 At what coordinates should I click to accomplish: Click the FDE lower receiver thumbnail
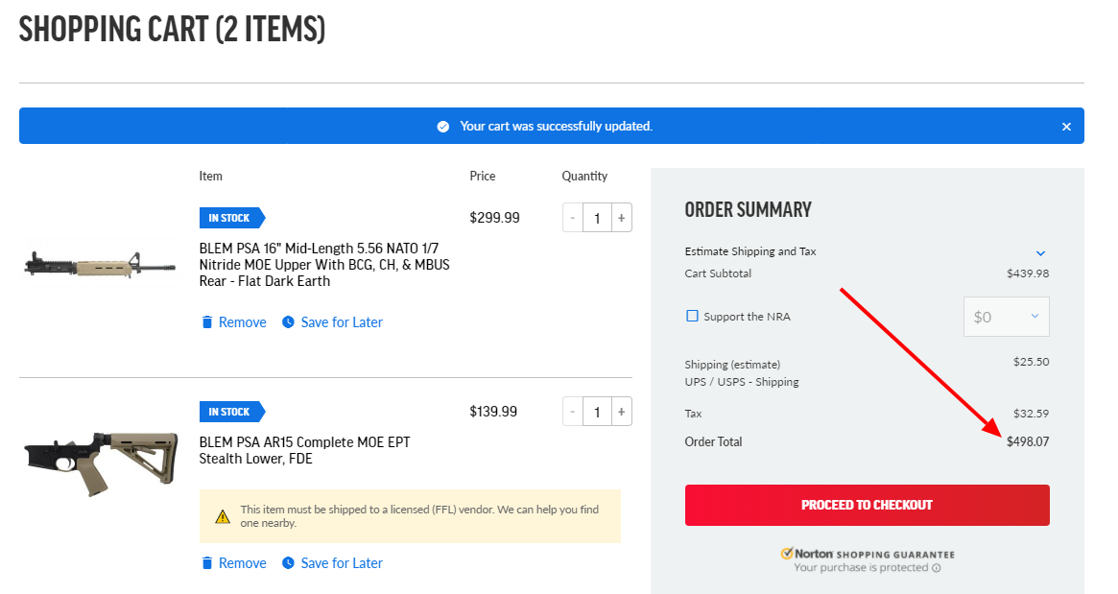(x=101, y=461)
